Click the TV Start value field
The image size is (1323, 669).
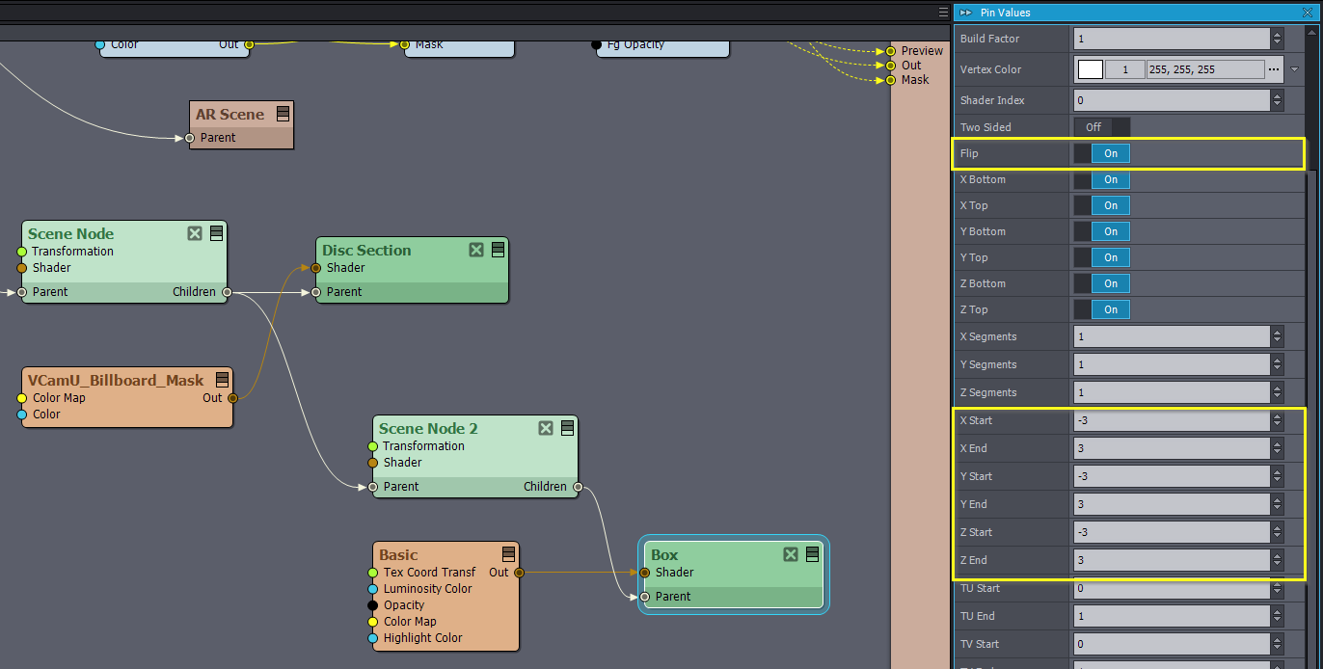(1172, 644)
